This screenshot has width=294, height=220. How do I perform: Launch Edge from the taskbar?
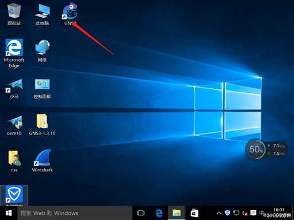158,213
